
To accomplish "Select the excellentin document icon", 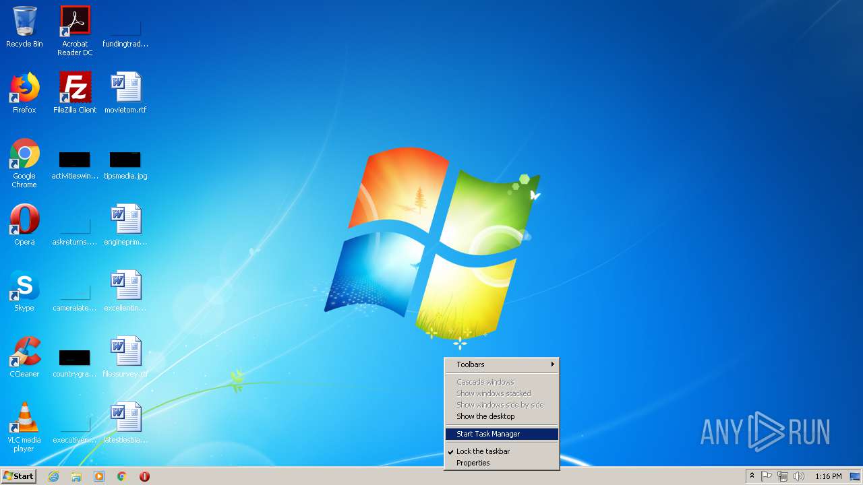I will (125, 291).
